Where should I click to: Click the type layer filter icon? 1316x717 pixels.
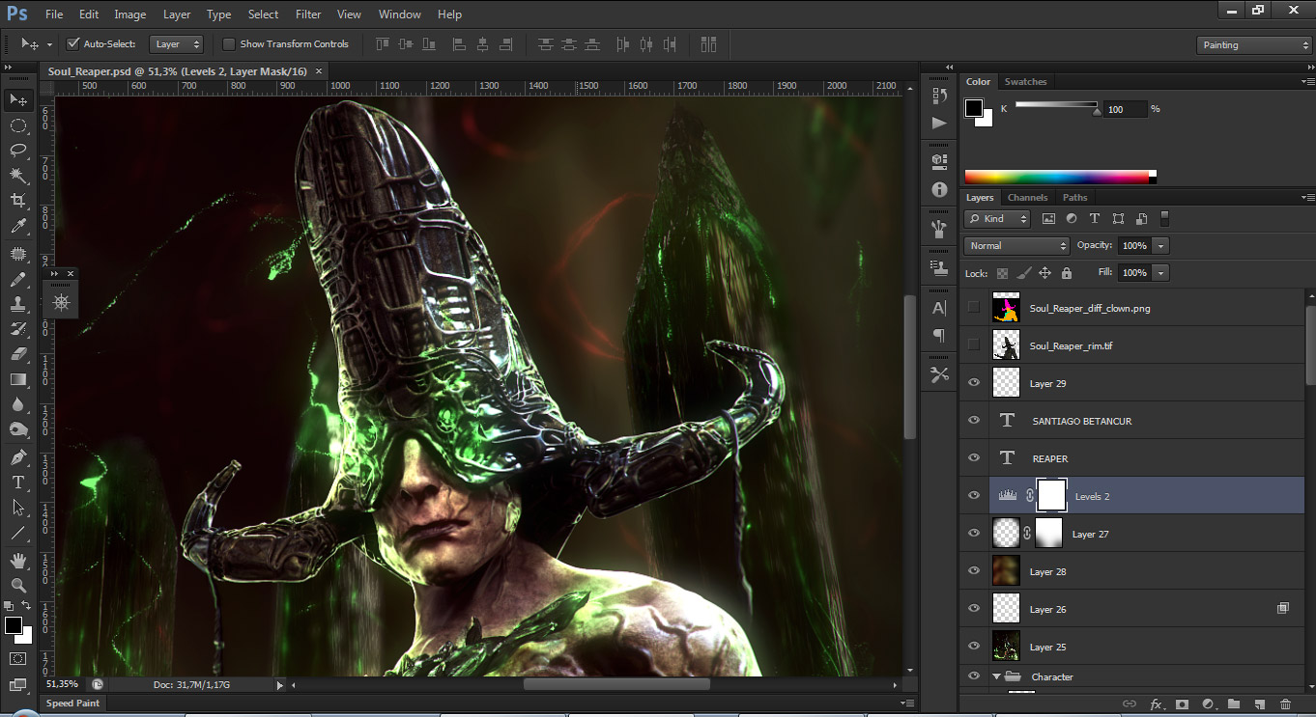[x=1095, y=219]
